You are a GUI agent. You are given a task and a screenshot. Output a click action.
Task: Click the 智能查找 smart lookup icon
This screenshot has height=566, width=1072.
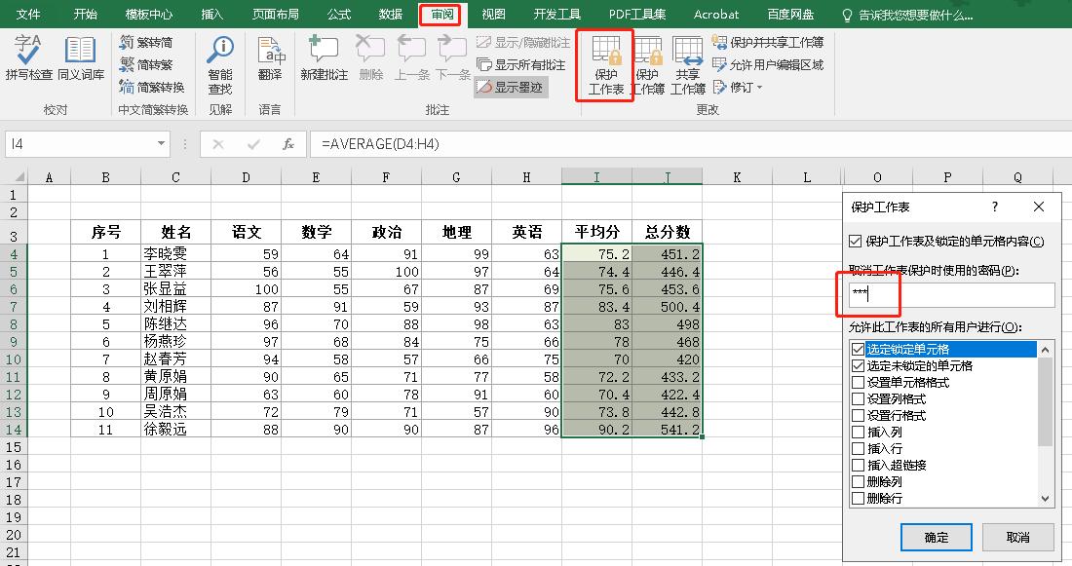(x=219, y=58)
